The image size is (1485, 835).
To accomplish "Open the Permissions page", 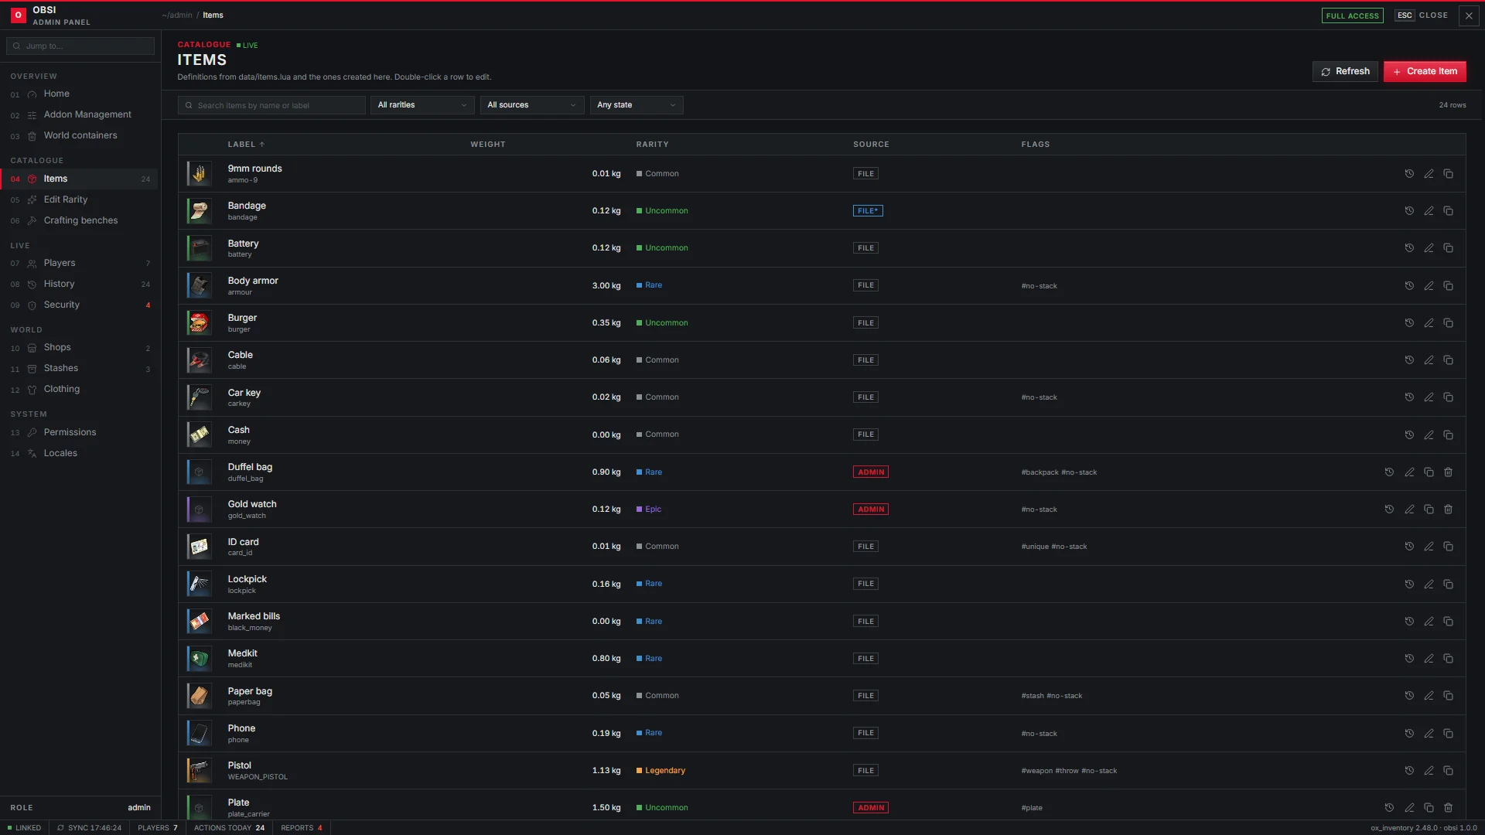I will (79, 432).
